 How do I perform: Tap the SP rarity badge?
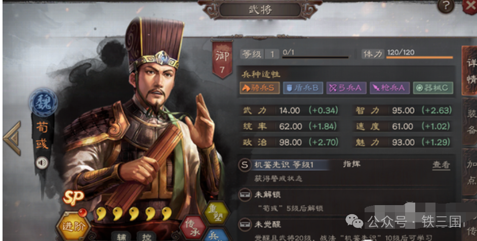[x=73, y=197]
